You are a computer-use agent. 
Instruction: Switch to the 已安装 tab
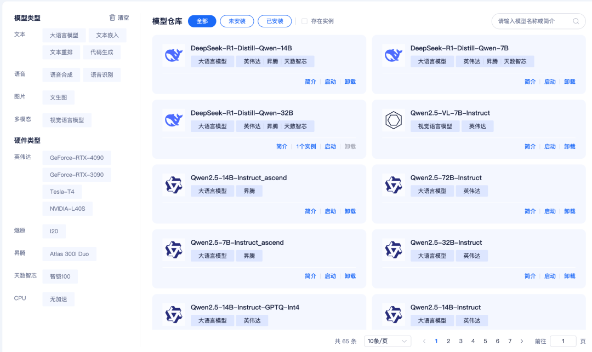[x=274, y=21]
